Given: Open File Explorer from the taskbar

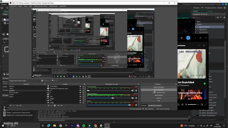Looking at the screenshot, I should coord(54,126).
